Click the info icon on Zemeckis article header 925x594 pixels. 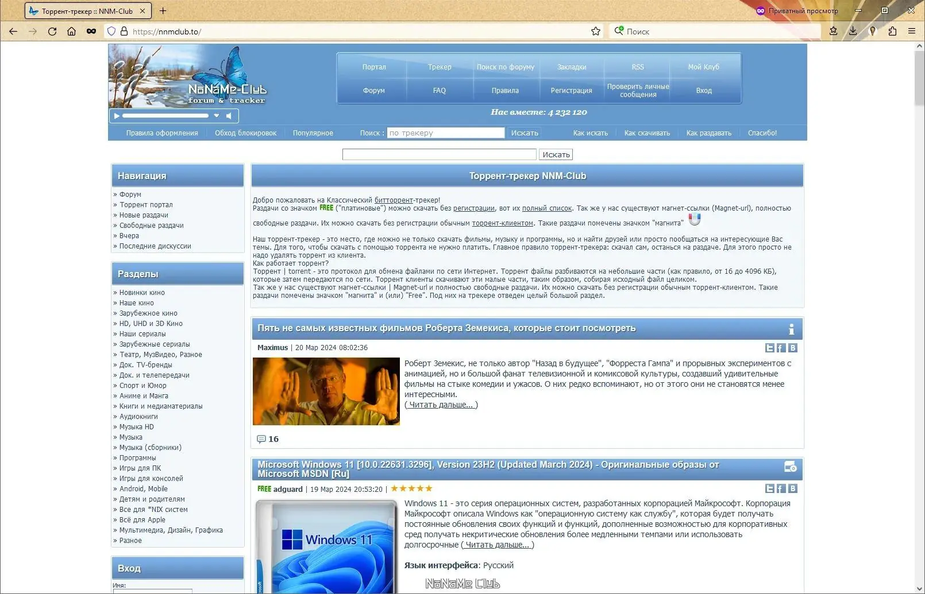pyautogui.click(x=791, y=329)
